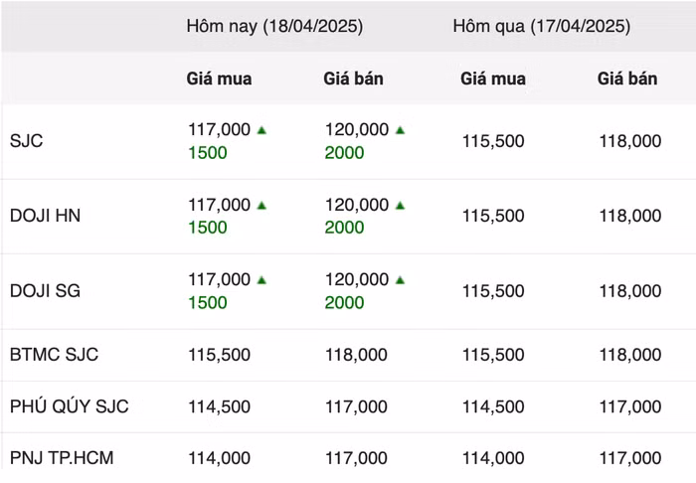The width and height of the screenshot is (696, 483).
Task: Select the SJC row label
Action: point(27,141)
